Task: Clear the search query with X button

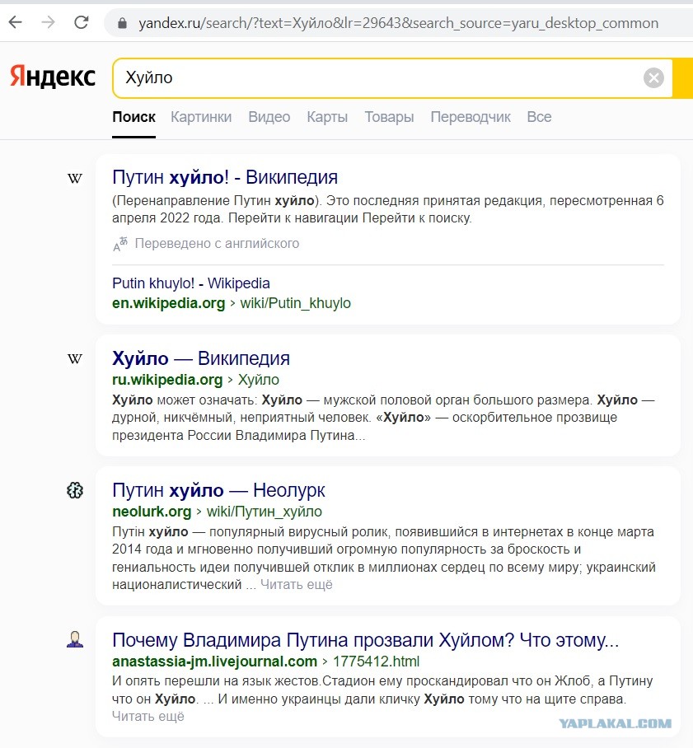Action: point(653,77)
